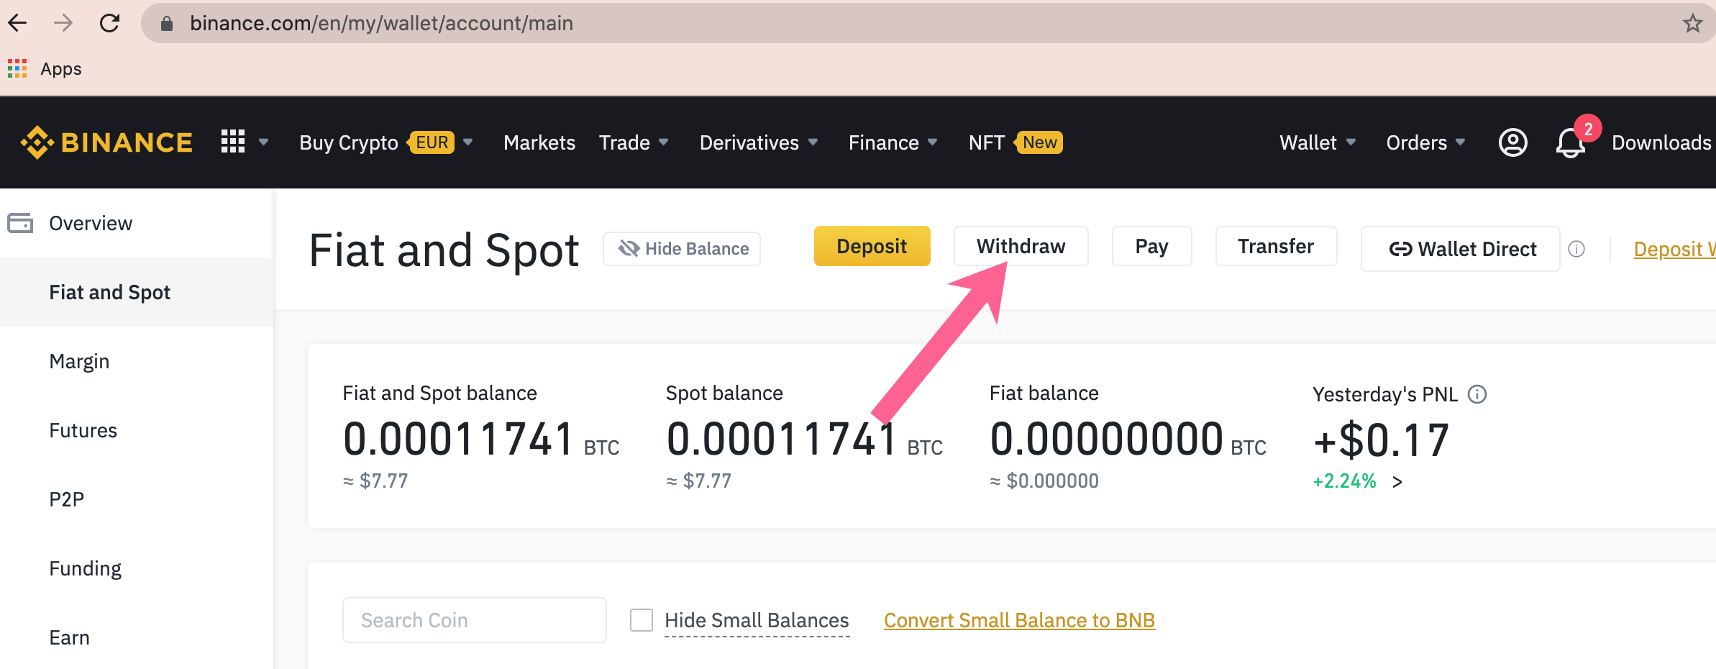
Task: Click the Binance logo
Action: (x=106, y=142)
